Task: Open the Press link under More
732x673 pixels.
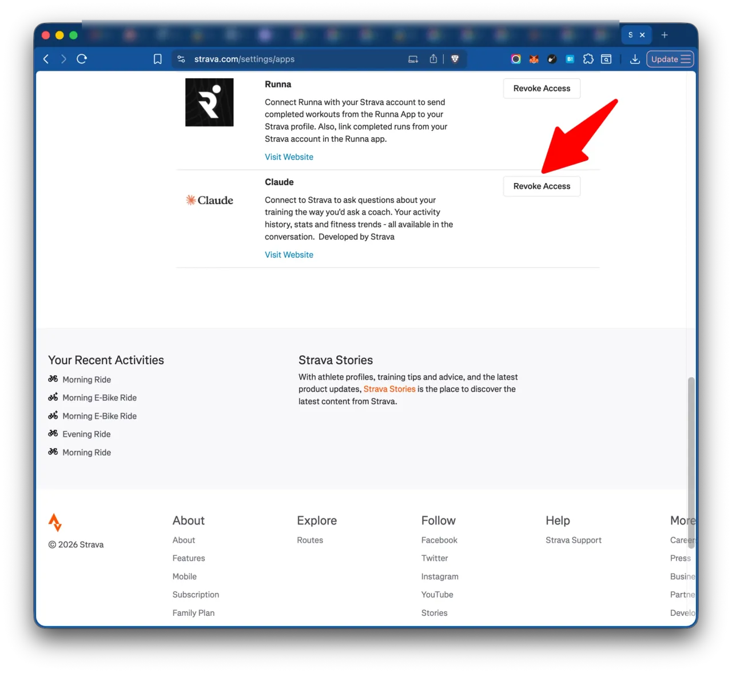Action: pos(681,558)
